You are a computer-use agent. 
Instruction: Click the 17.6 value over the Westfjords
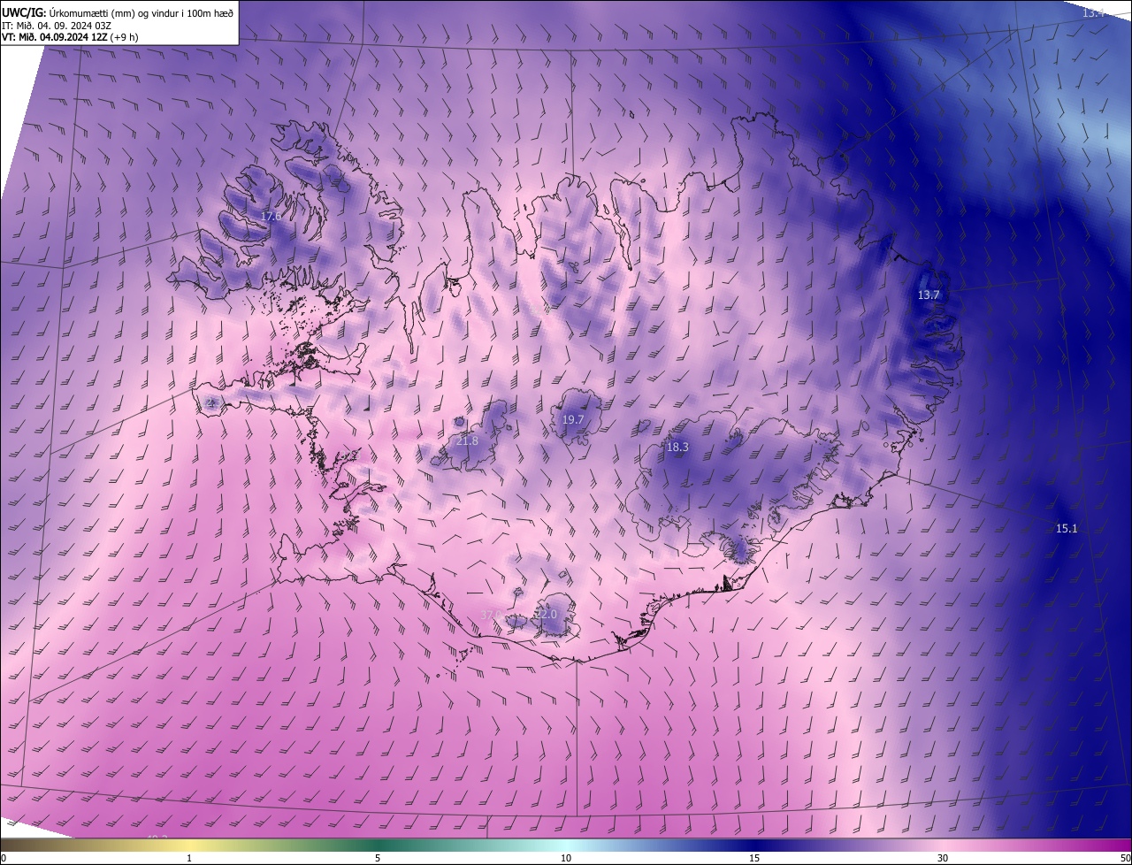pyautogui.click(x=271, y=217)
